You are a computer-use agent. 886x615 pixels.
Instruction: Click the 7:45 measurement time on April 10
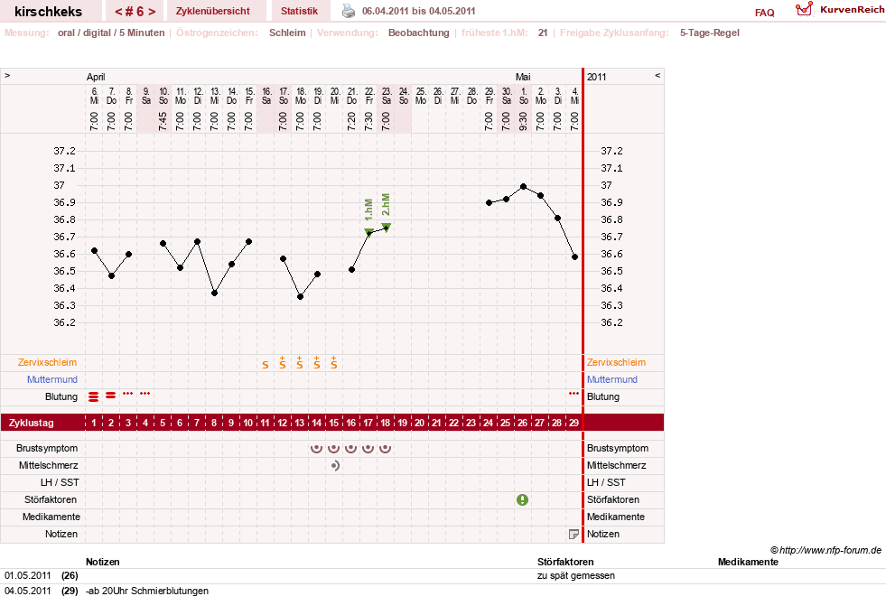tap(163, 121)
